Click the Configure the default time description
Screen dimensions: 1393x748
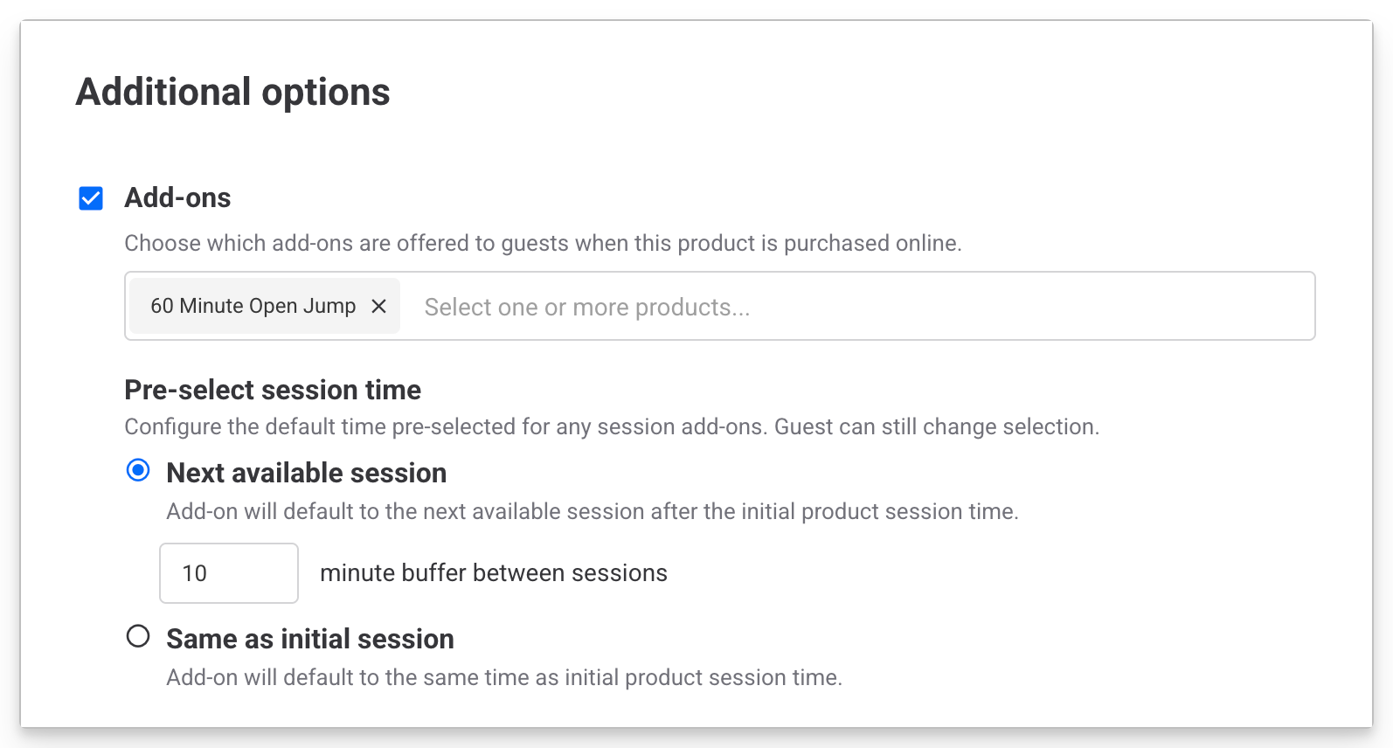tap(612, 426)
